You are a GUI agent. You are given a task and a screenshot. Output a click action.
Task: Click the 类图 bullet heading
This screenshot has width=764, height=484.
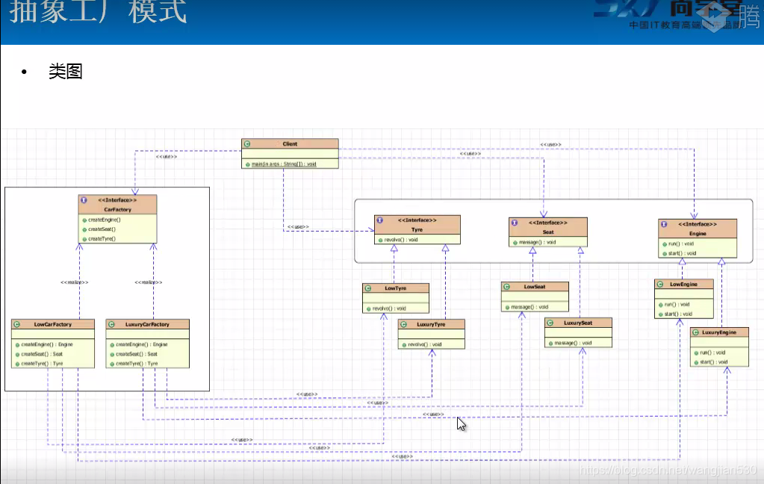click(x=65, y=72)
